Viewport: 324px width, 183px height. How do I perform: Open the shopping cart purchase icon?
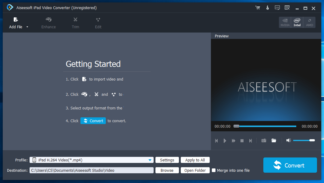(x=258, y=8)
